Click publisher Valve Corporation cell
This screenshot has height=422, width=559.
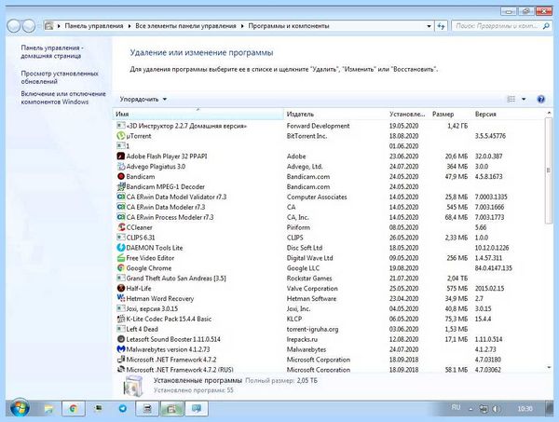(312, 289)
